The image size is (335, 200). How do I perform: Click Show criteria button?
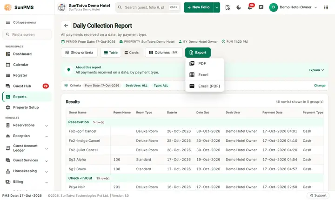coord(79,53)
